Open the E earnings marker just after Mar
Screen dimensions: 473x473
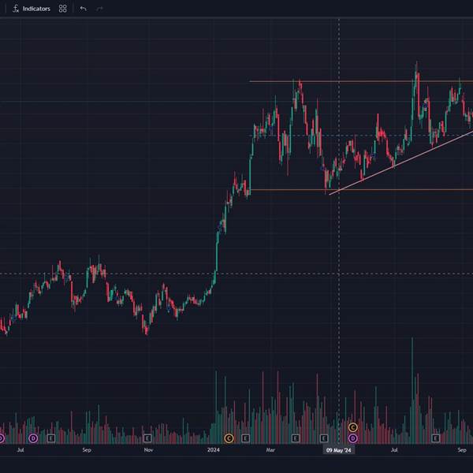click(296, 438)
